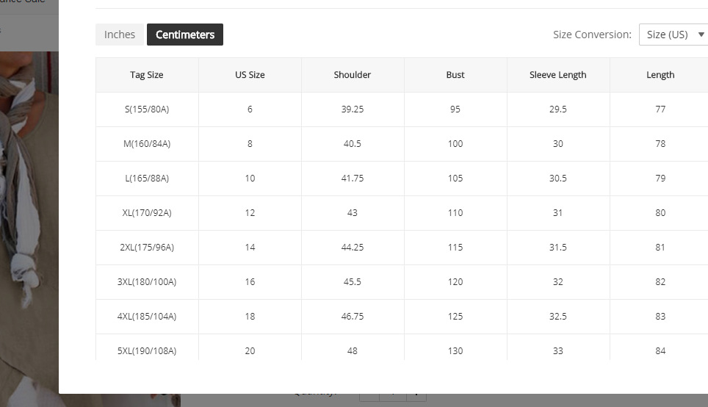Click the Tag Size column header
Viewport: 708px width, 407px height.
[x=147, y=75]
